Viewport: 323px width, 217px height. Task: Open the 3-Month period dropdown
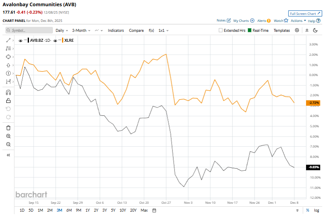coord(81,31)
